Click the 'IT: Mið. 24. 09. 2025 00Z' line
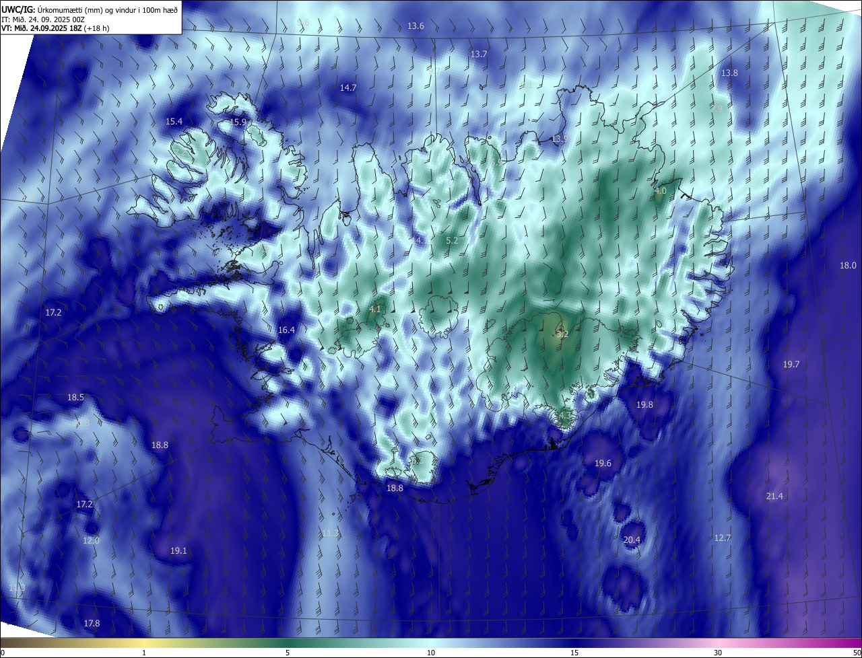Screen dimensions: 862x658 (x=43, y=20)
